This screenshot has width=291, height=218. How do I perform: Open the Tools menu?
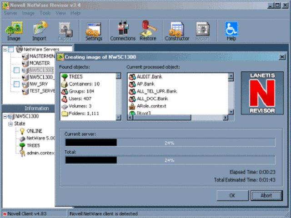coord(45,13)
